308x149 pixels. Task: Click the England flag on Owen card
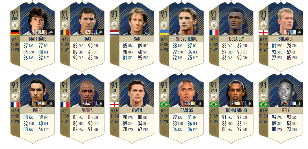(x=114, y=104)
